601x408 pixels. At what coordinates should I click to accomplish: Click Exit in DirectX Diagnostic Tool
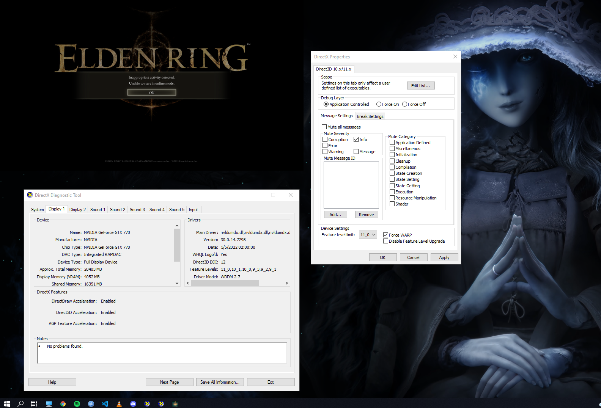point(271,382)
